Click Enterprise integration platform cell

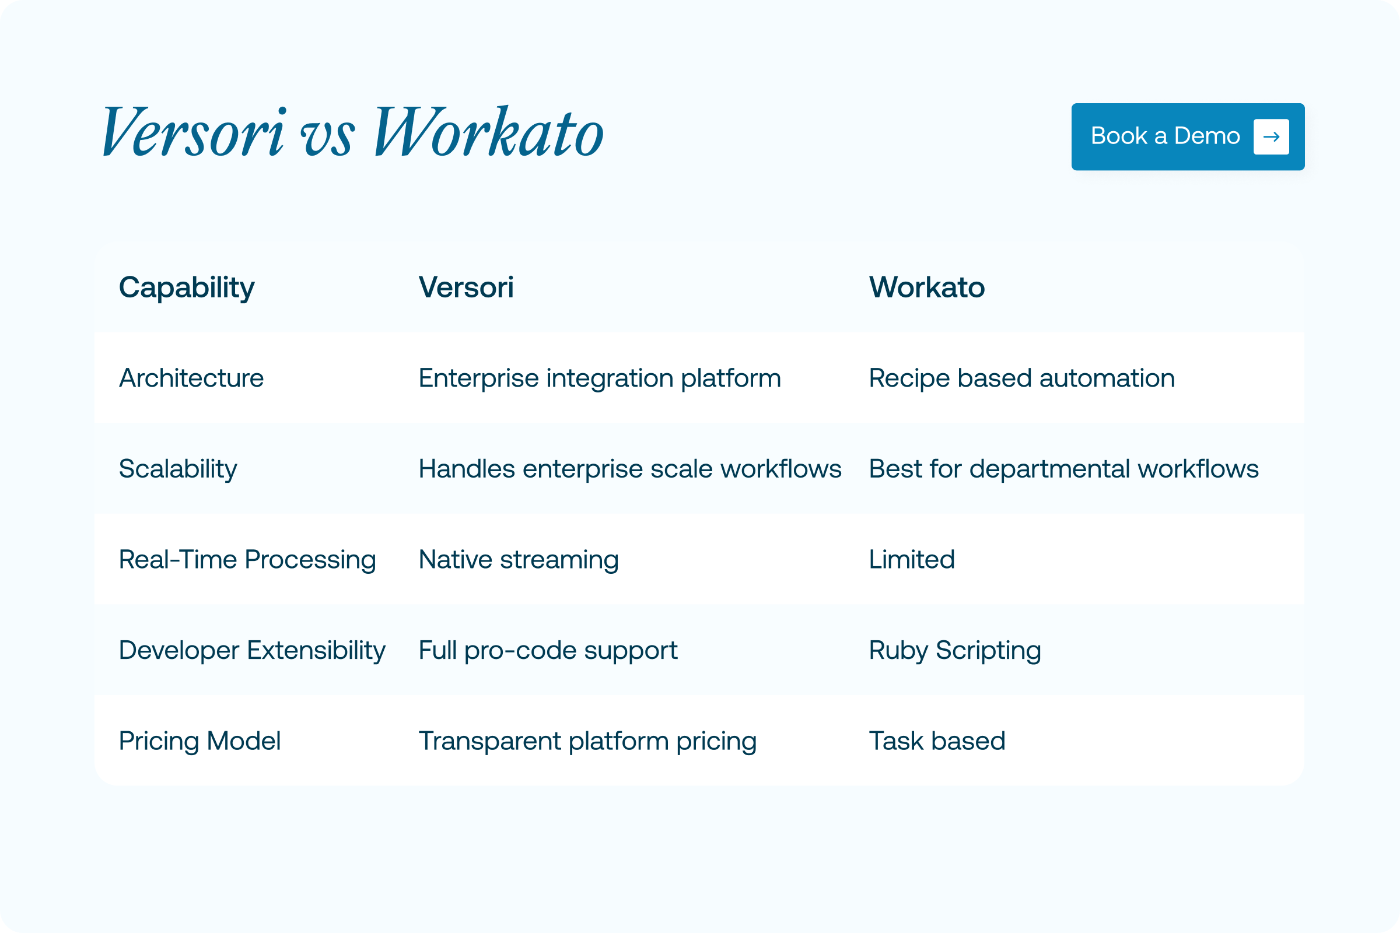600,378
